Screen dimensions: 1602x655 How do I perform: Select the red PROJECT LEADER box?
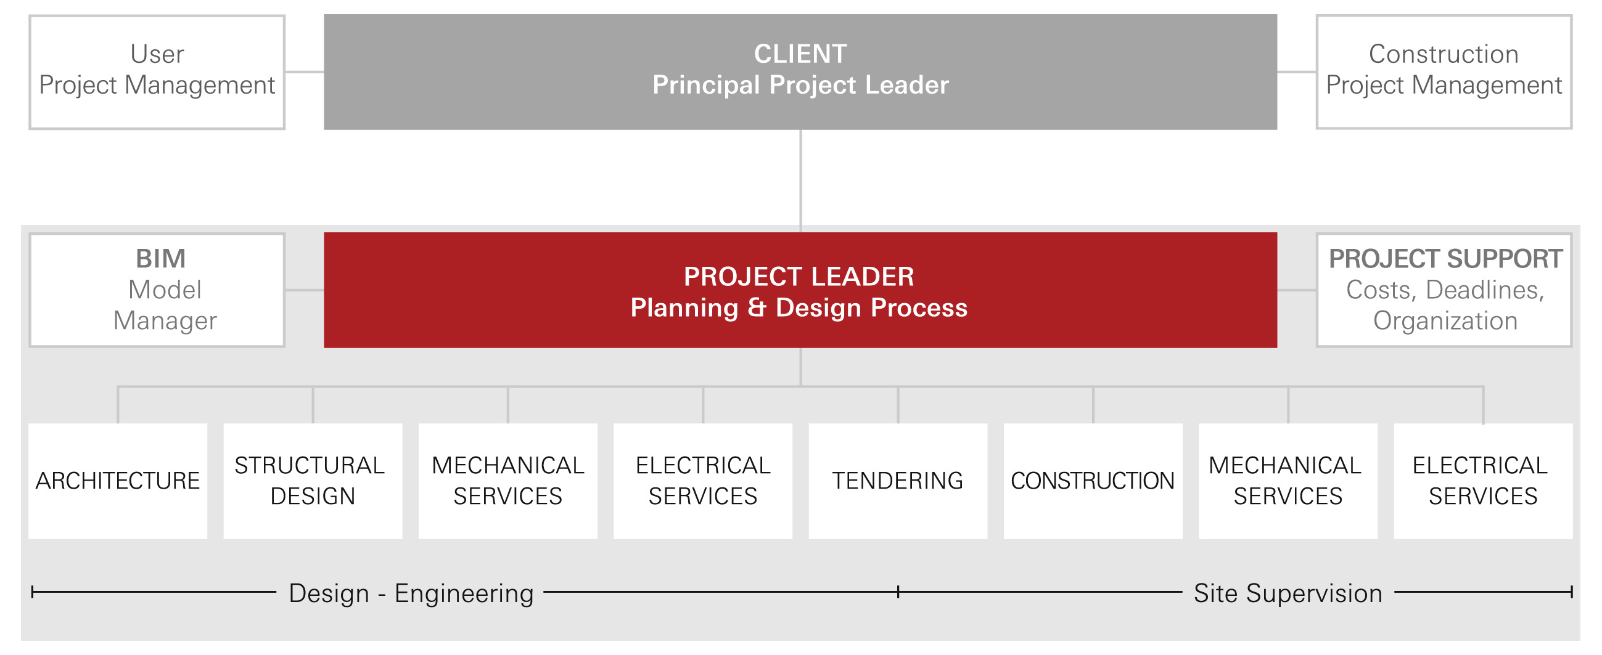(800, 290)
